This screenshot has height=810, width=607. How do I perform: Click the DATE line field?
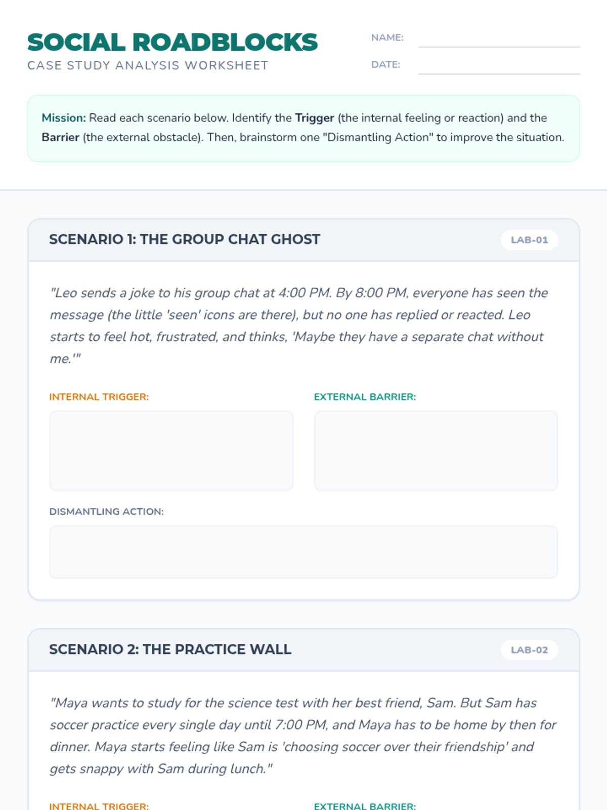pos(499,65)
